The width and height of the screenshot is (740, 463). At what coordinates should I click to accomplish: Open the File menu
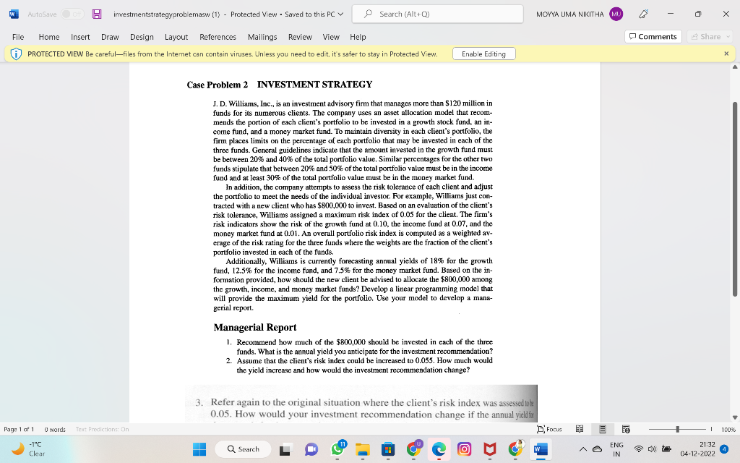(18, 37)
